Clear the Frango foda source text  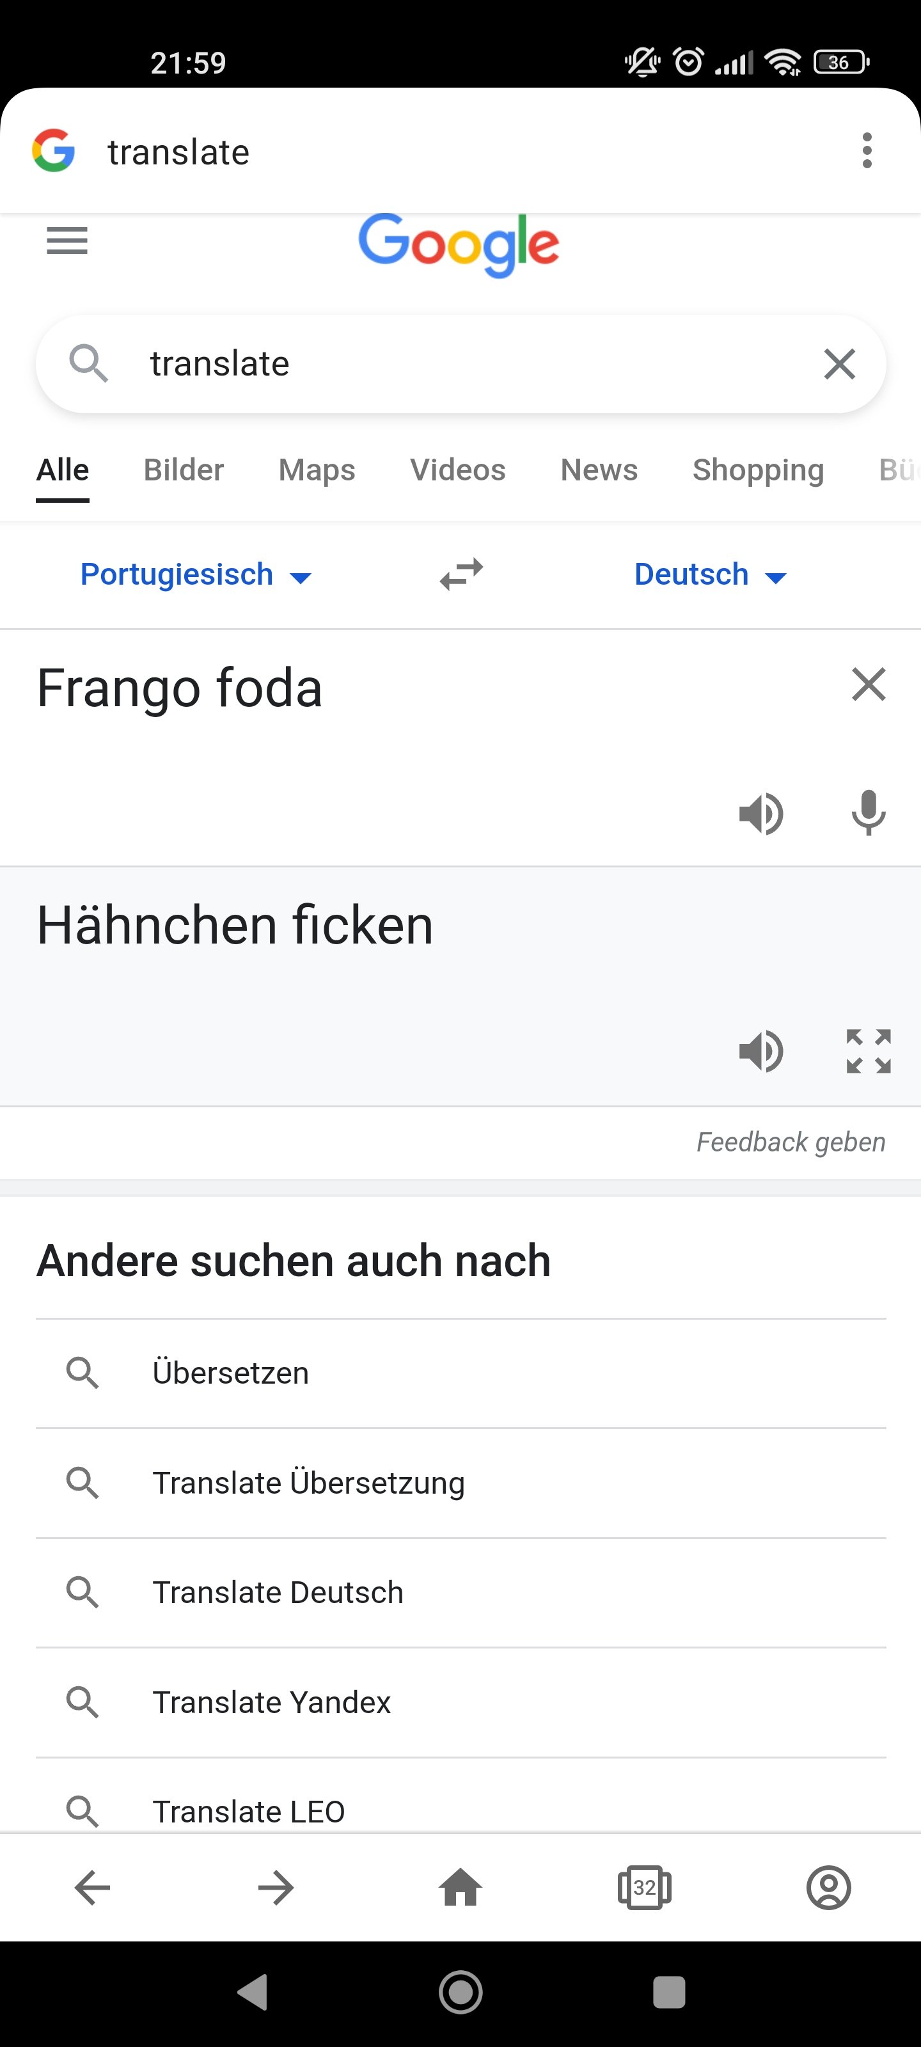tap(869, 684)
